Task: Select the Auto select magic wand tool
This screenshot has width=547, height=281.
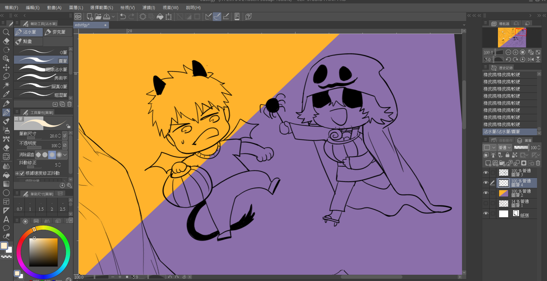Action: [x=6, y=85]
